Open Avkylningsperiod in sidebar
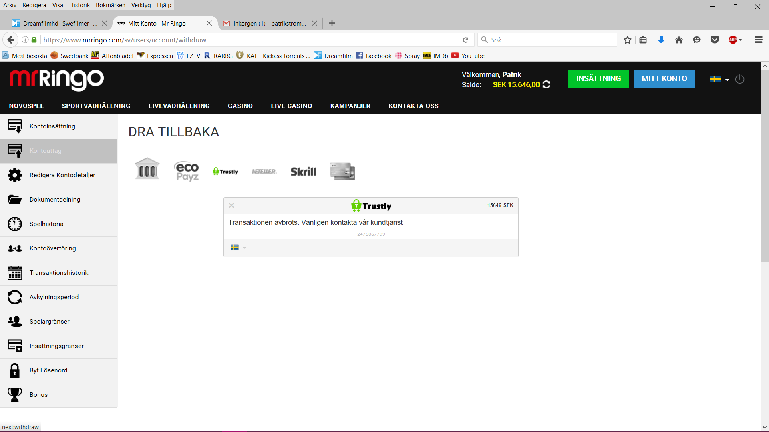 [59, 297]
